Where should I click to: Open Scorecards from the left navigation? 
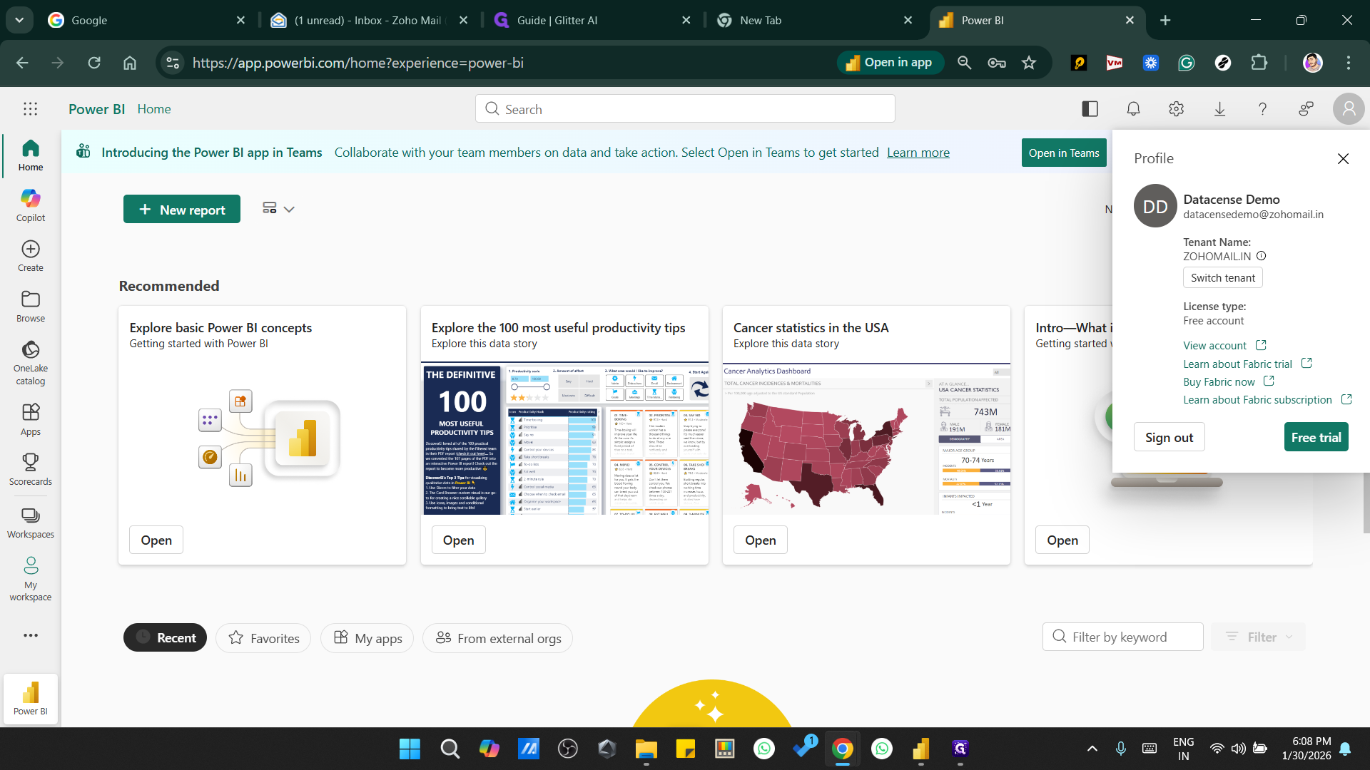[31, 469]
